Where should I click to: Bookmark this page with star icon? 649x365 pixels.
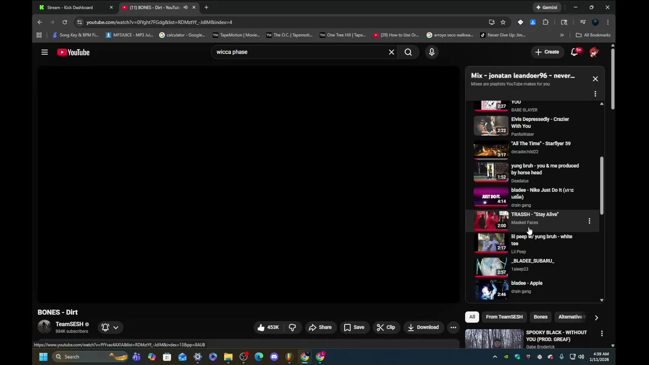pos(503,22)
